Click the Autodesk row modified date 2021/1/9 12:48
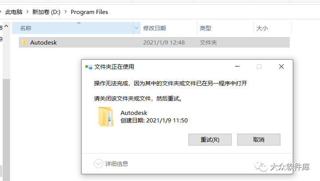 164,43
